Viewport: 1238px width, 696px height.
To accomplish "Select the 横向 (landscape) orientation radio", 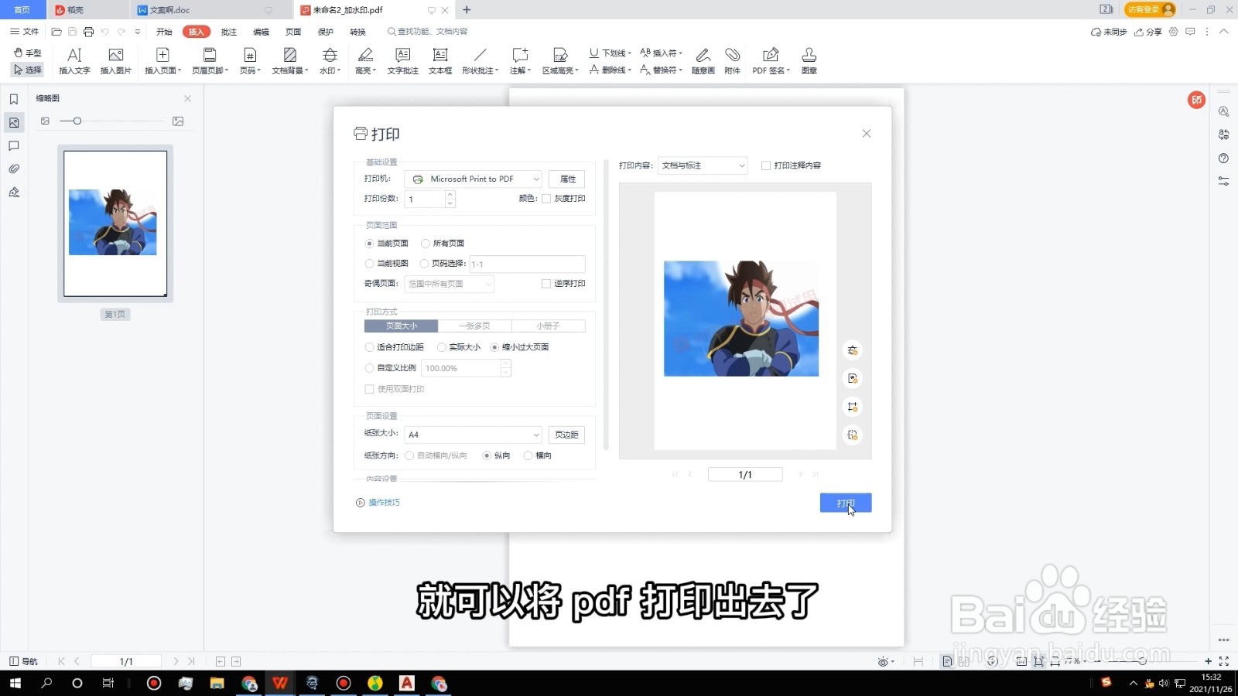I will click(528, 455).
